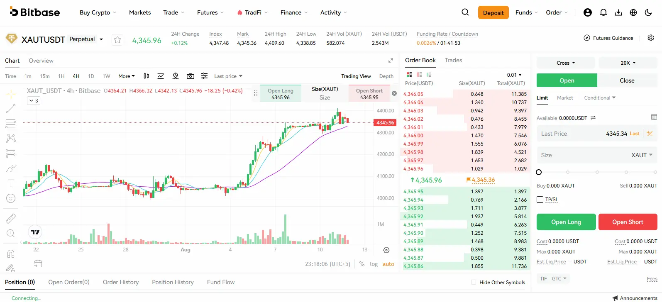Click the red Open Short button
Viewport: 662px width, 302px height.
click(x=628, y=222)
